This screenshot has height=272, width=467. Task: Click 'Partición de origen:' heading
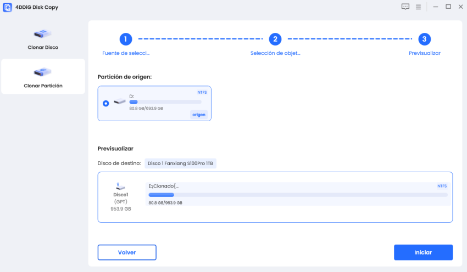pyautogui.click(x=125, y=77)
